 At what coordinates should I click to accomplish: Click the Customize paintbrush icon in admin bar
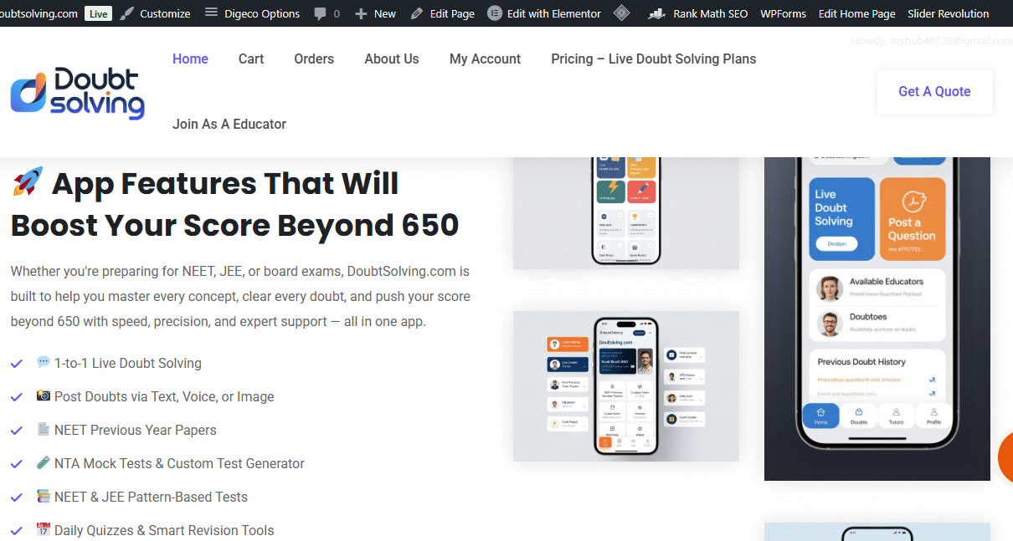(126, 13)
